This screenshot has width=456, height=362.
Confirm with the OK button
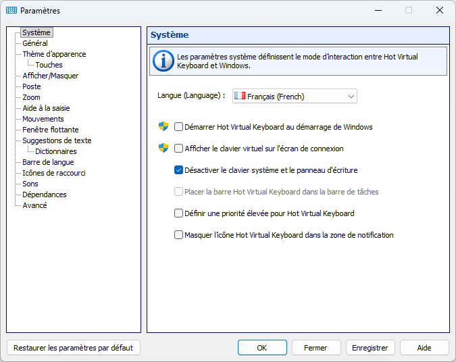click(x=262, y=348)
